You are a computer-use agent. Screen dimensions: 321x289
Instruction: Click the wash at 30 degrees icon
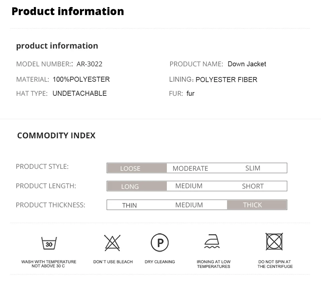[x=49, y=243]
